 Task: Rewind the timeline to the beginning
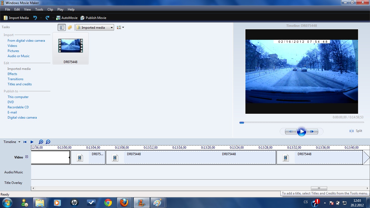pyautogui.click(x=25, y=142)
